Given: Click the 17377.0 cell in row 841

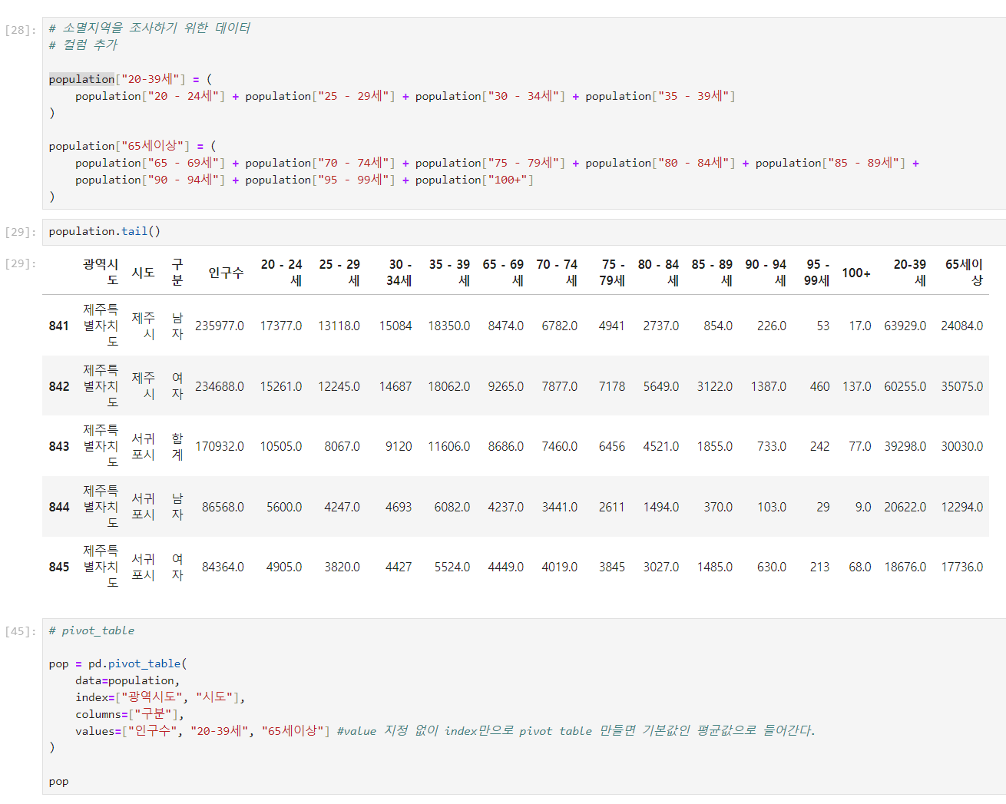Looking at the screenshot, I should [281, 326].
